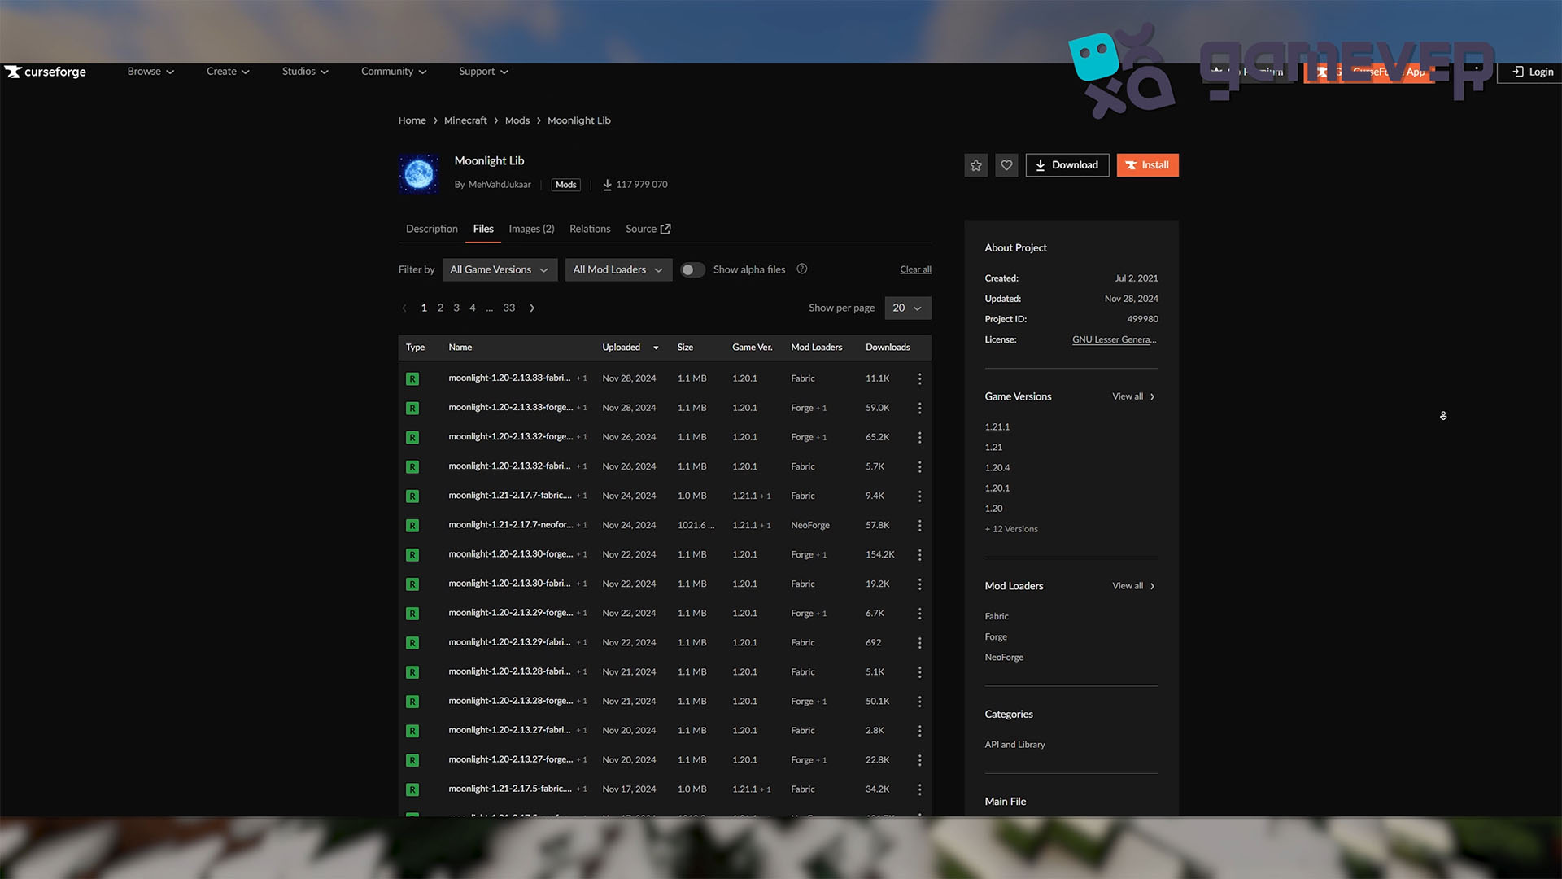This screenshot has width=1562, height=879.
Task: Open the Moonlight Lib project thumbnail image
Action: (x=418, y=173)
